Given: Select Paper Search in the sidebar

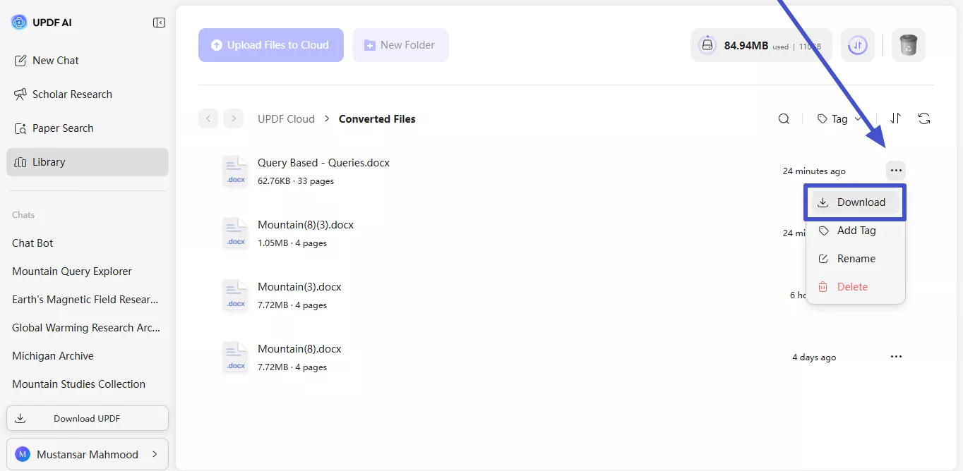Looking at the screenshot, I should click(63, 128).
